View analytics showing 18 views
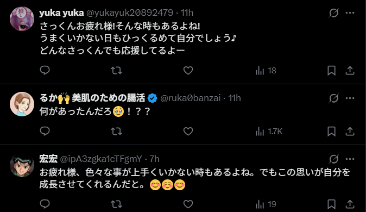The image size is (366, 212). point(266,70)
